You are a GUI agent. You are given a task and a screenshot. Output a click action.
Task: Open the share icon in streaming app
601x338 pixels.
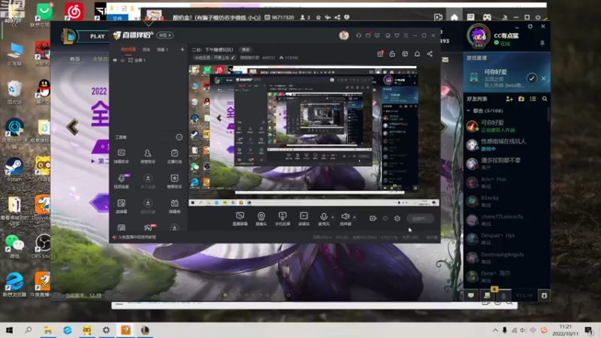tap(430, 54)
